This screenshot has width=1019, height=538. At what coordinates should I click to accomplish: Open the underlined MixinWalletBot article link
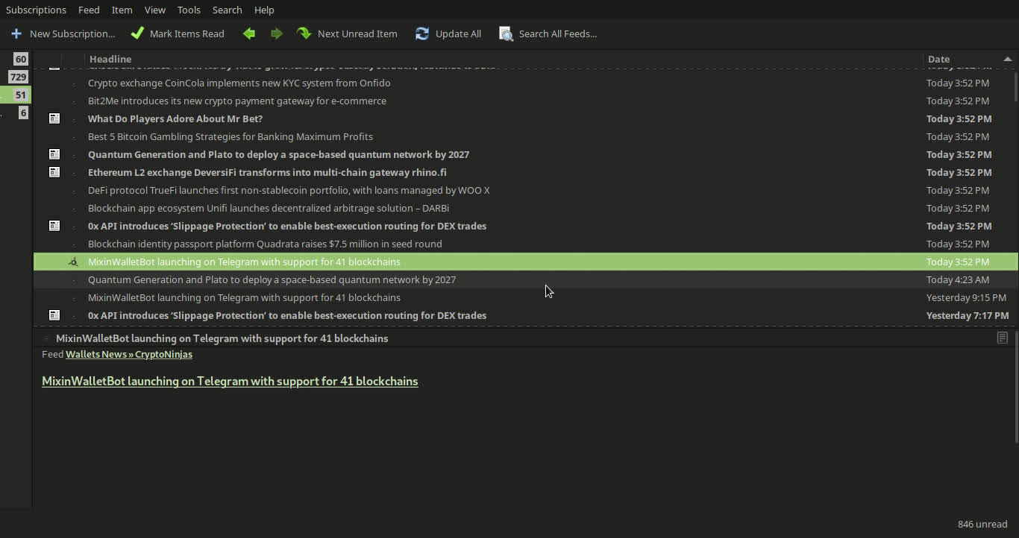coord(230,381)
